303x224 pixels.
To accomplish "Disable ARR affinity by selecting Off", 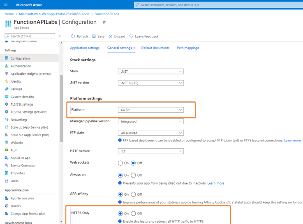I will tap(133, 194).
